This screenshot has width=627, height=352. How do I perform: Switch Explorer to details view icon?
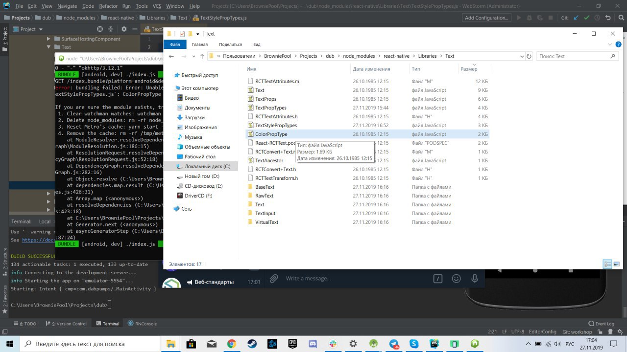tap(607, 264)
